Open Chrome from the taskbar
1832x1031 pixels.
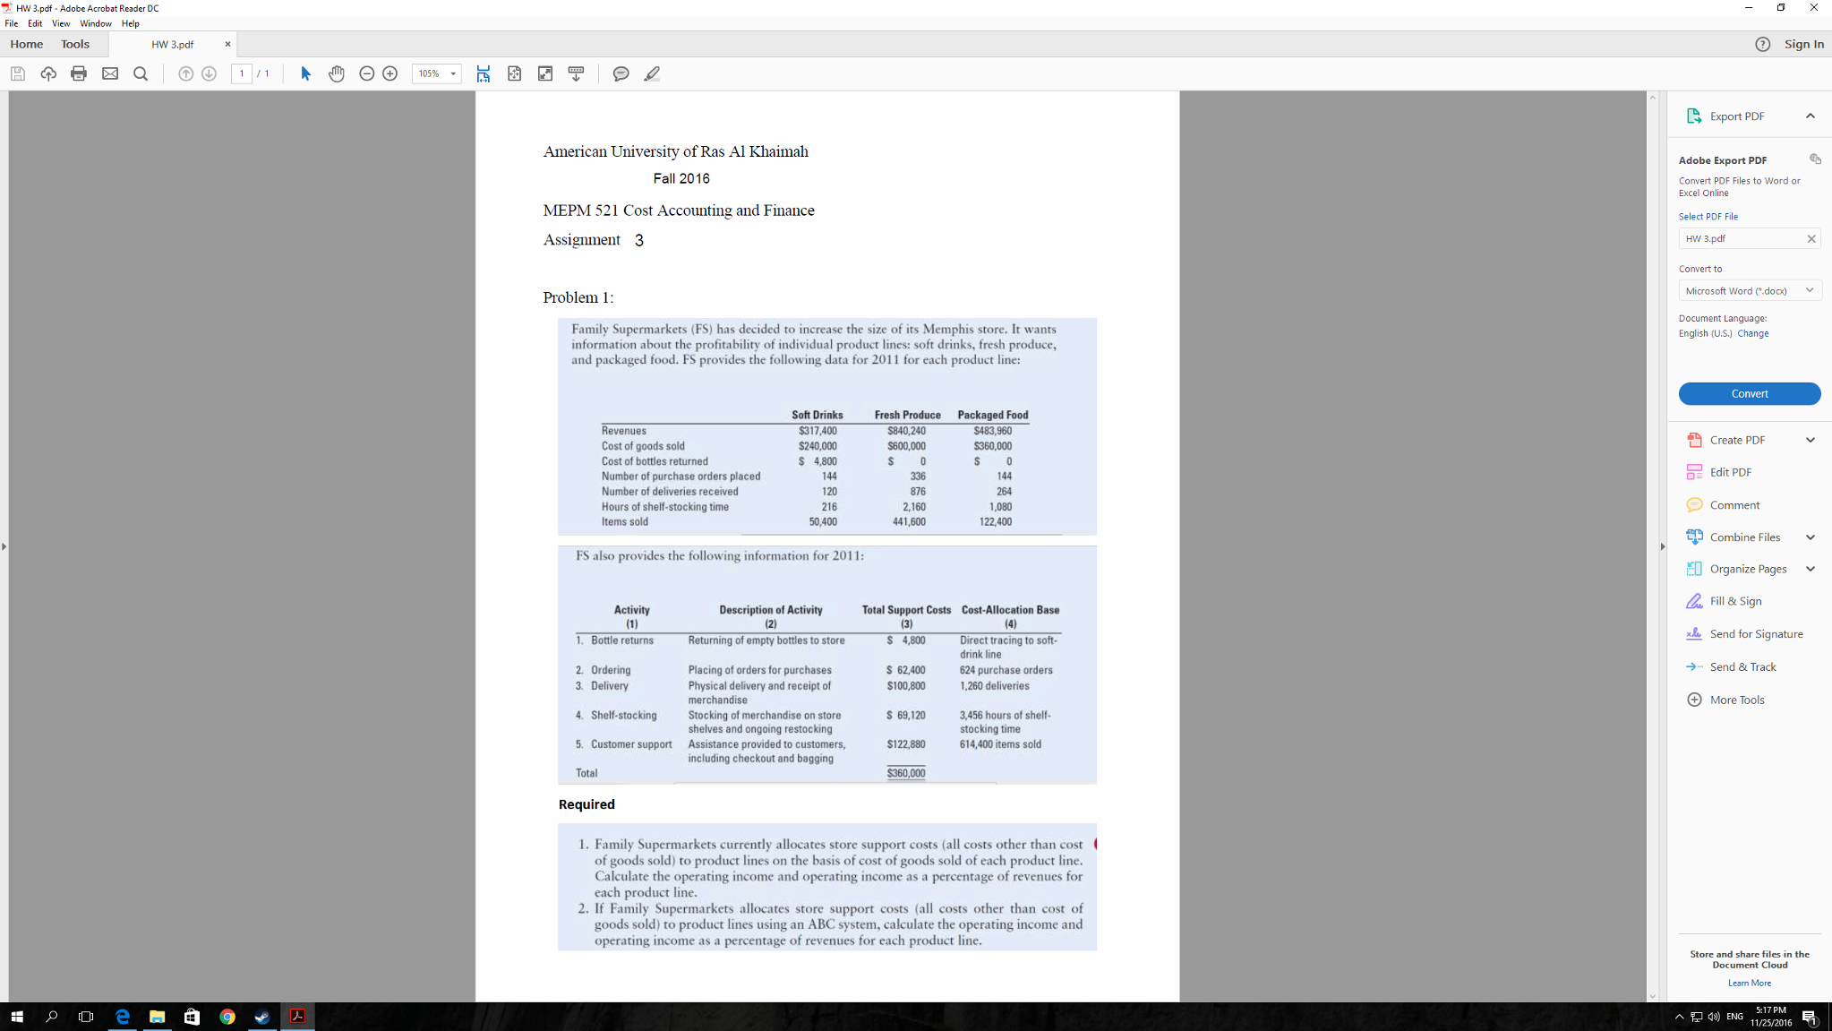(x=227, y=1017)
